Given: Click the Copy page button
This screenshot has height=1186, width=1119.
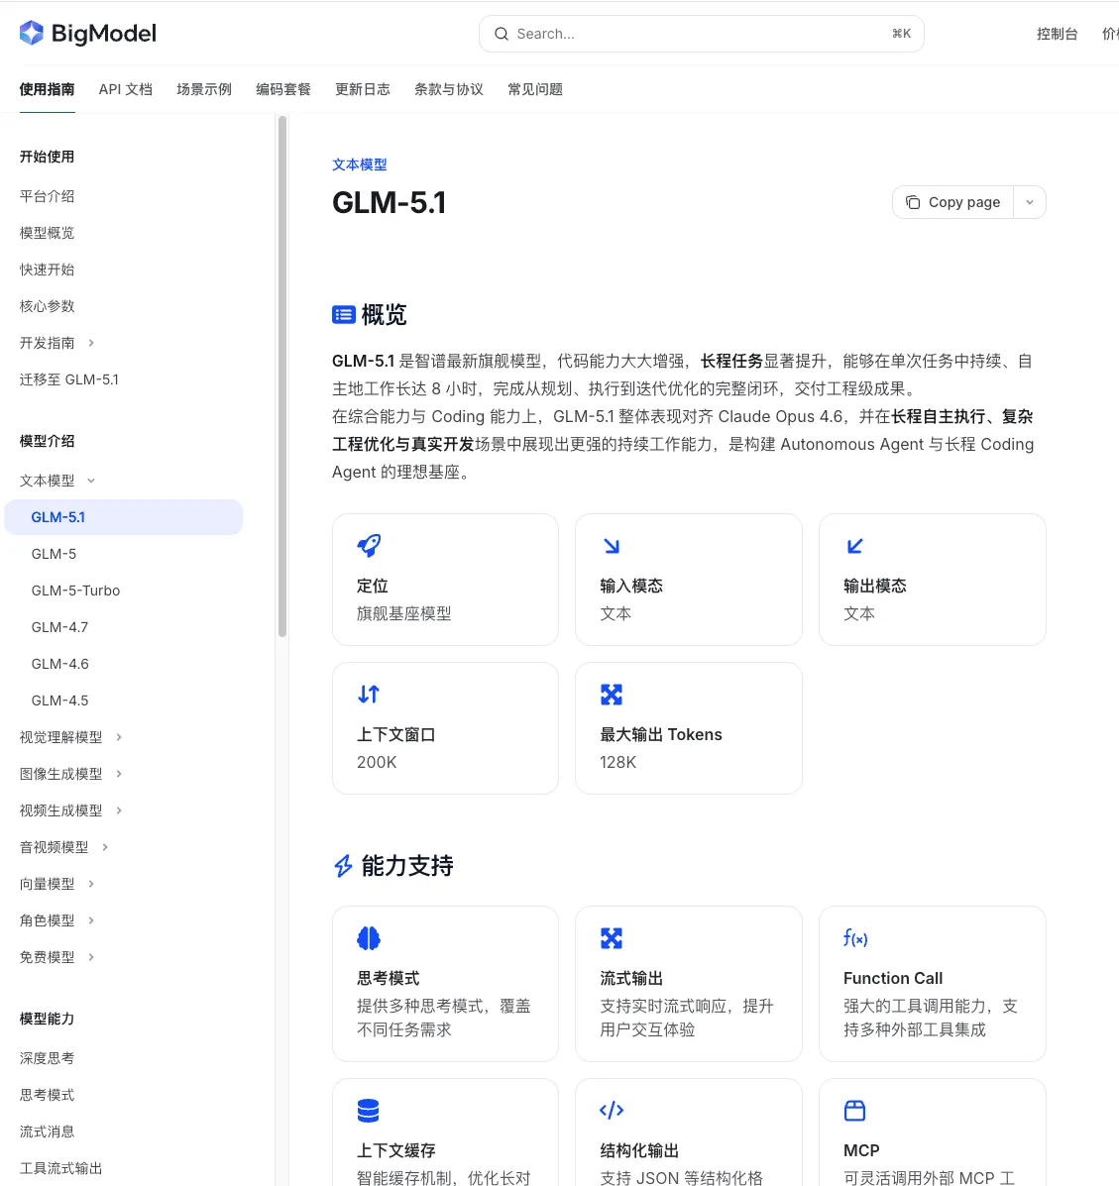Looking at the screenshot, I should [953, 203].
